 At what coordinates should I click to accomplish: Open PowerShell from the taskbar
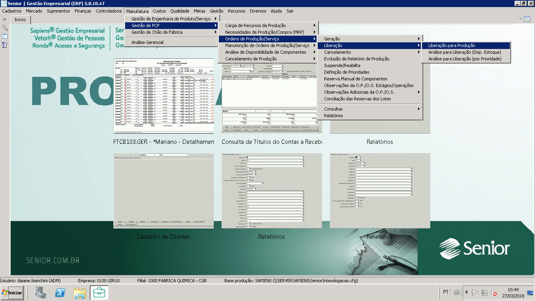(x=60, y=293)
